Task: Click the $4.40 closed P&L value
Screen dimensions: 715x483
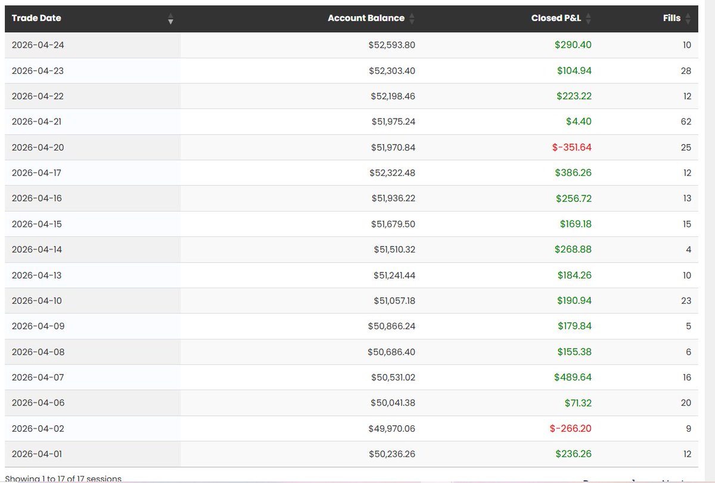Action: [579, 122]
